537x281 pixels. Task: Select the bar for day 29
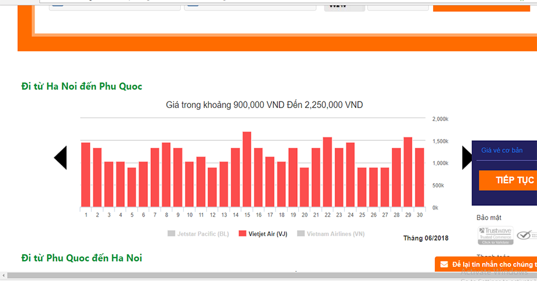click(408, 172)
